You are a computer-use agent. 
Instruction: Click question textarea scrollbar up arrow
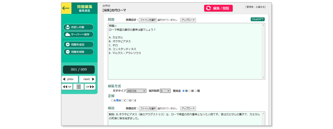point(263,25)
